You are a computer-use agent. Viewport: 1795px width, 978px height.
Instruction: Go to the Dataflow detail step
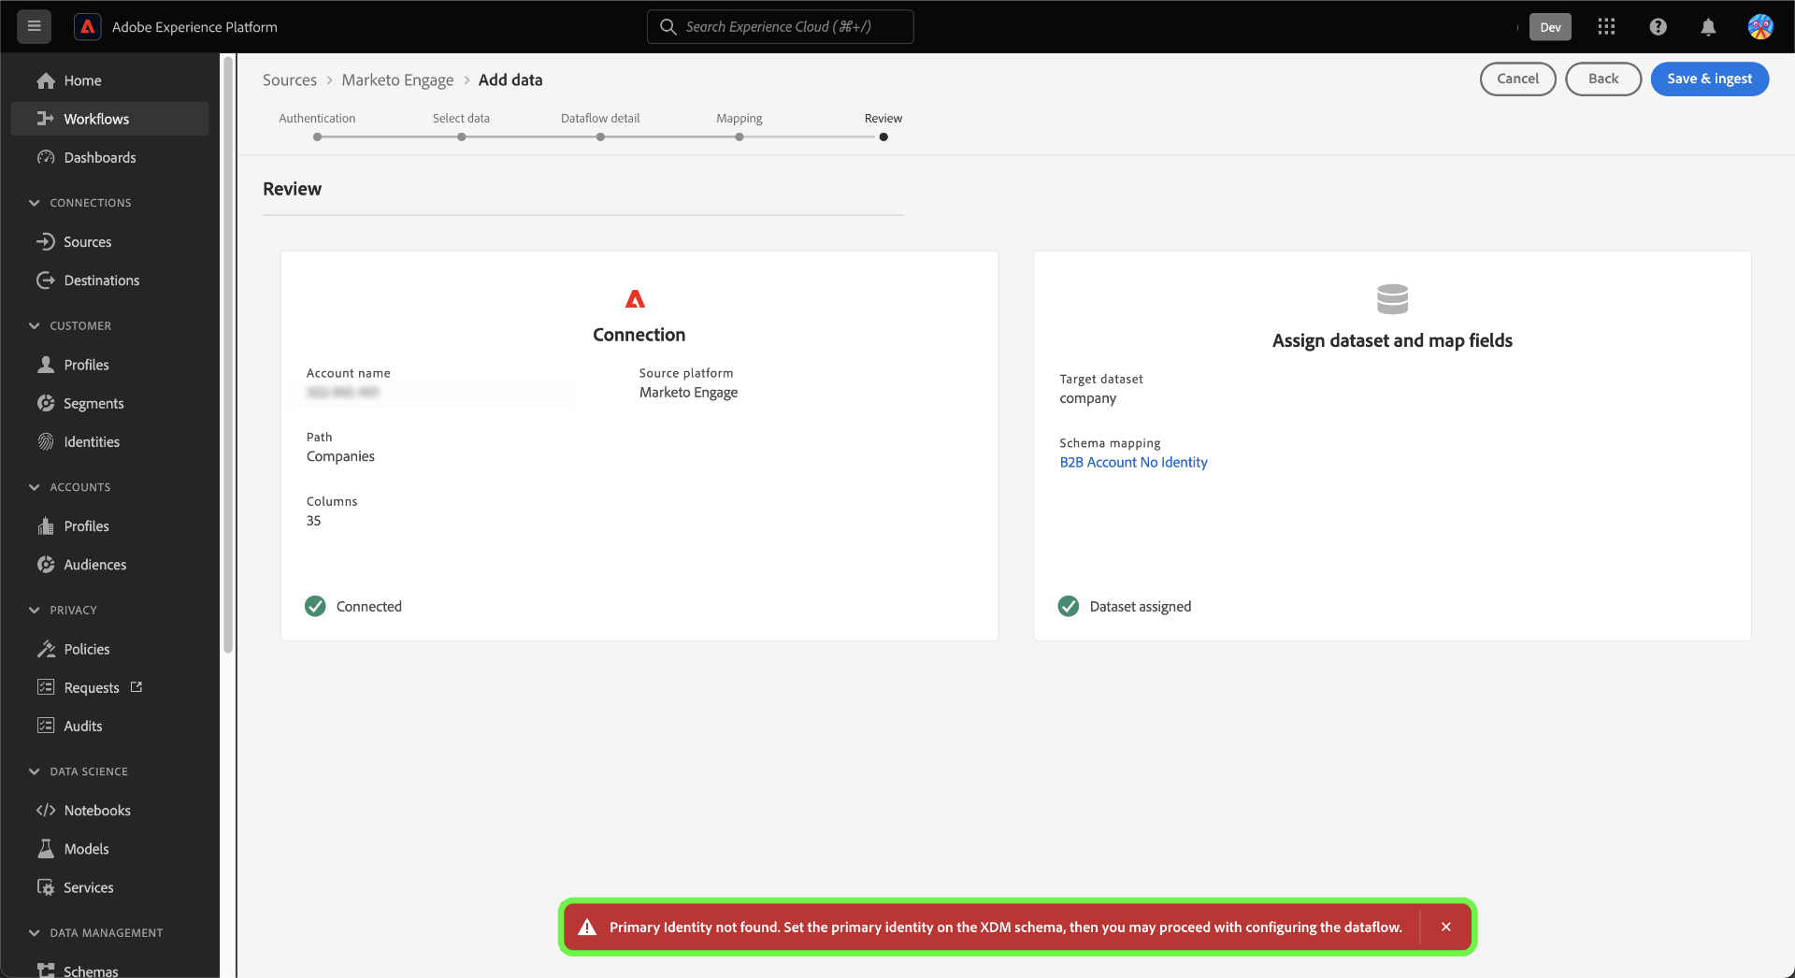[600, 119]
